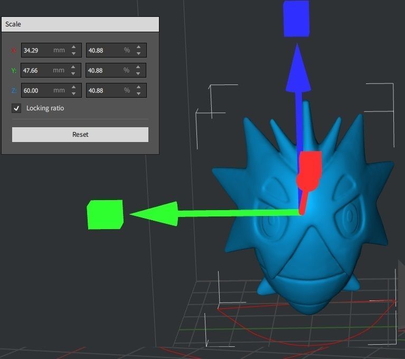Decrease X size mm with down arrow
This screenshot has height=359, width=405.
point(73,53)
